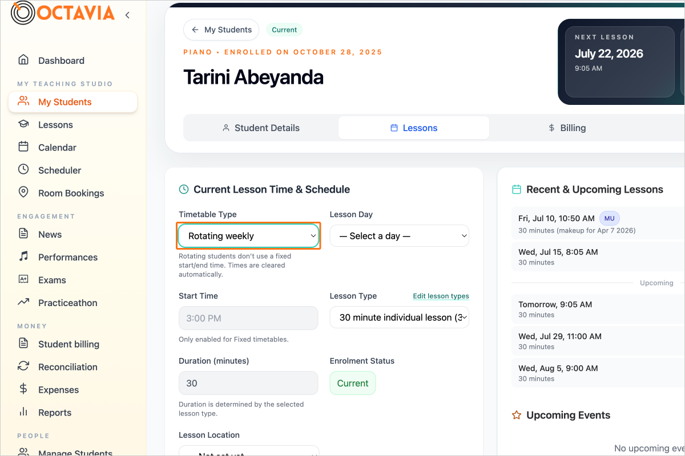Click the Dashboard home icon
Viewport: 685px width, 456px height.
click(x=23, y=60)
